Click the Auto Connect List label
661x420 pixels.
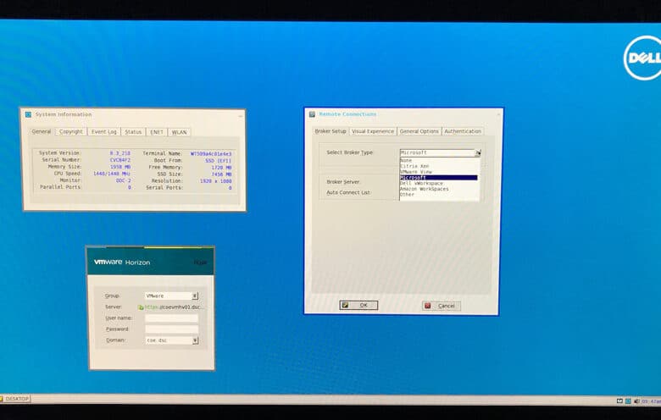tap(348, 192)
